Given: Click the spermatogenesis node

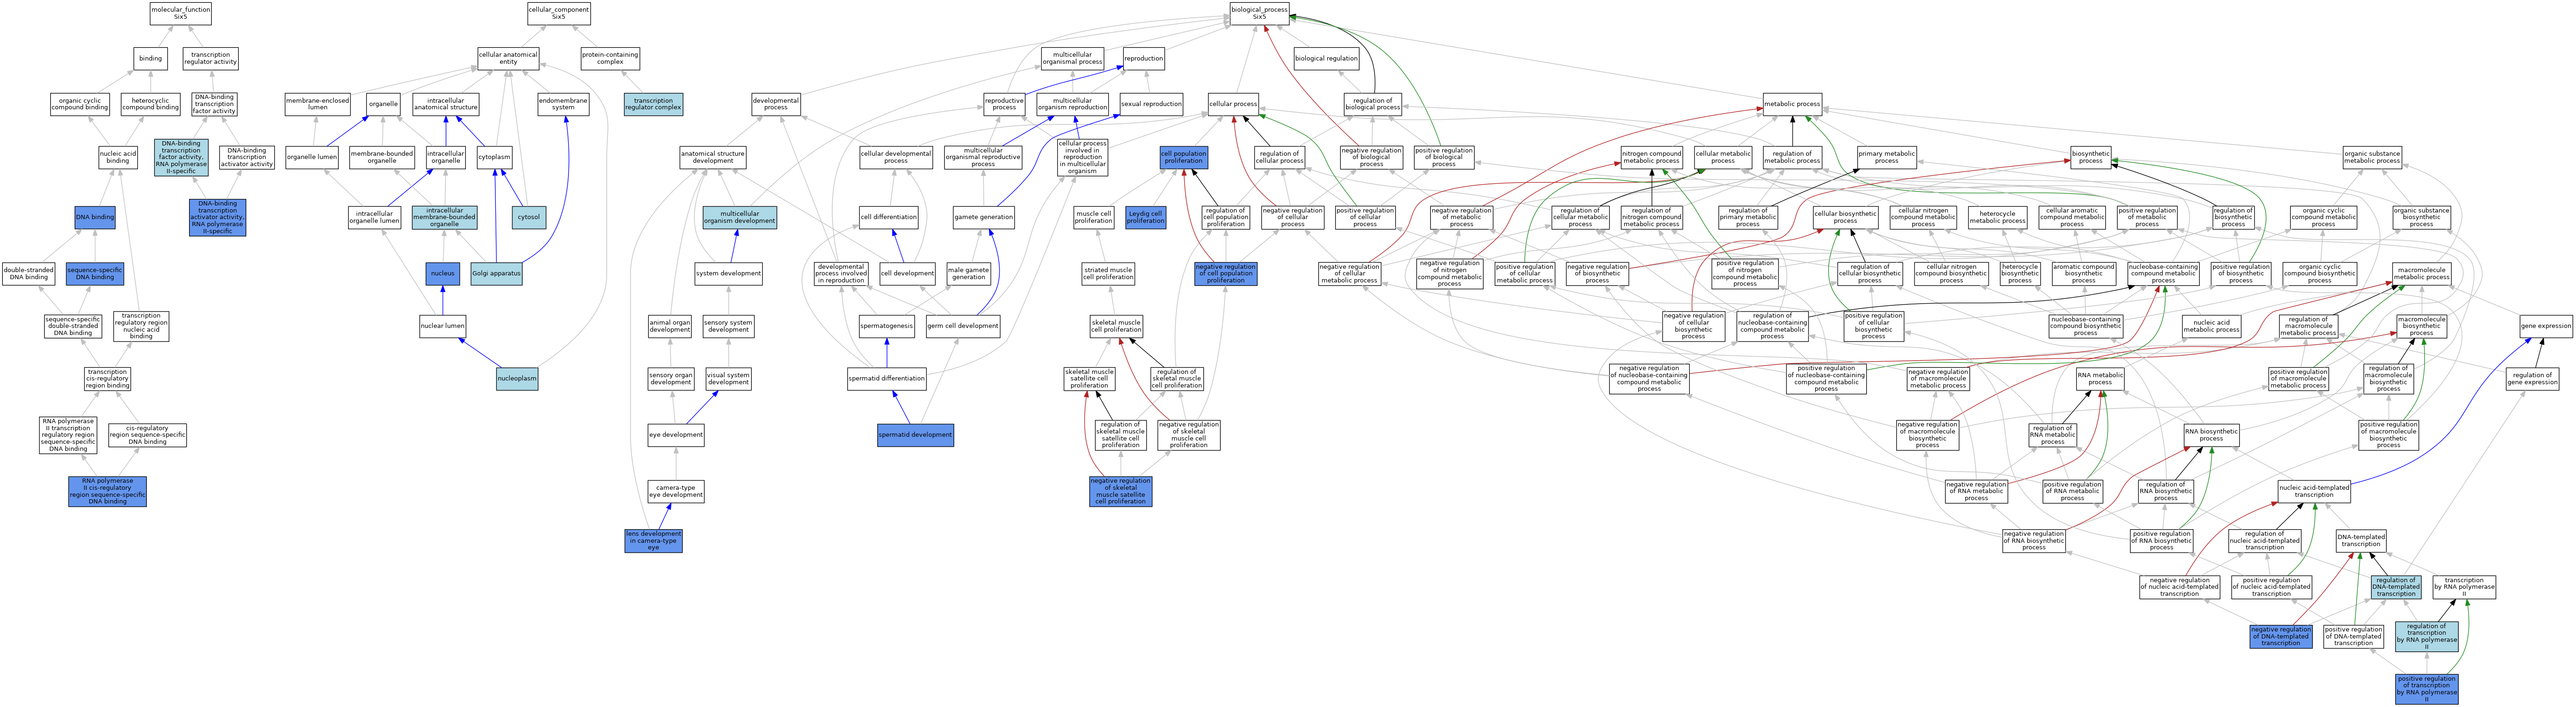Looking at the screenshot, I should (887, 326).
